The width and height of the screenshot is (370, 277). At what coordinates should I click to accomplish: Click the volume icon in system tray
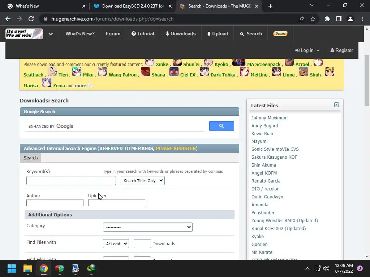click(326, 268)
